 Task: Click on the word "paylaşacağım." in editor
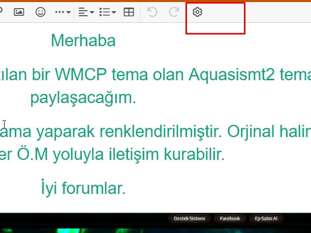coord(83,98)
